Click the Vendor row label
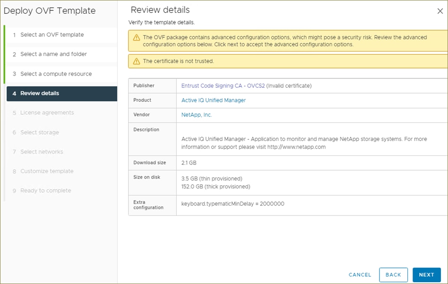 click(x=141, y=115)
